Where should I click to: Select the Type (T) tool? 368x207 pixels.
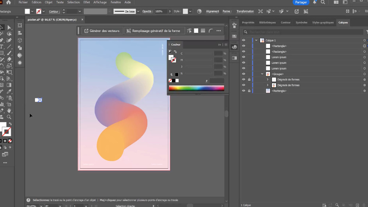pos(2,47)
